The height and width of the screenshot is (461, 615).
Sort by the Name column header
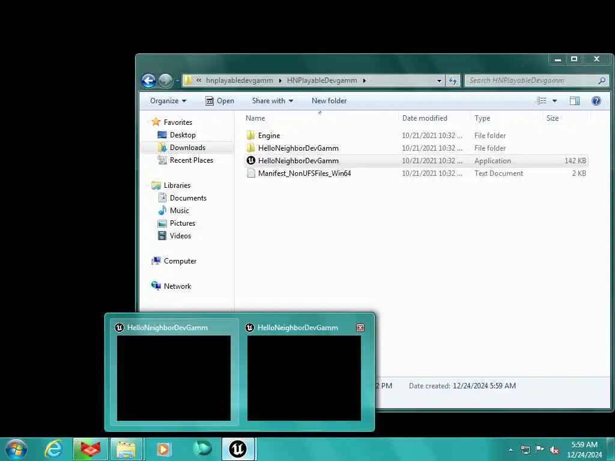[255, 118]
